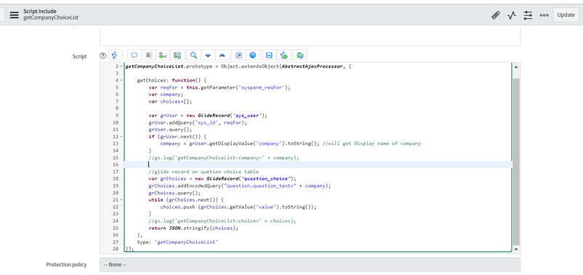583x275 pixels.
Task: Click the JSON.stringify return statement line 25
Action: tap(193, 228)
